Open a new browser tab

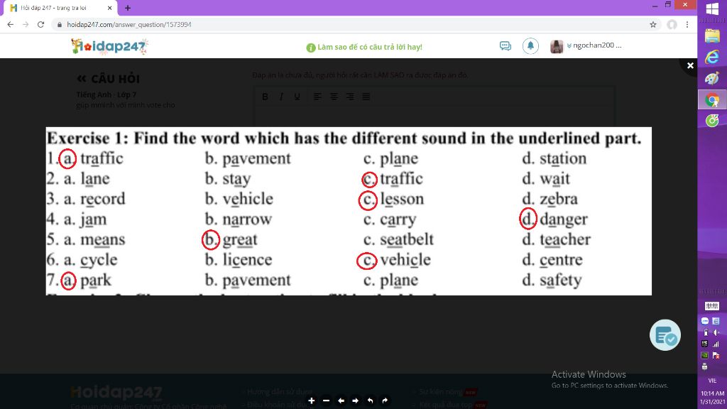click(128, 8)
